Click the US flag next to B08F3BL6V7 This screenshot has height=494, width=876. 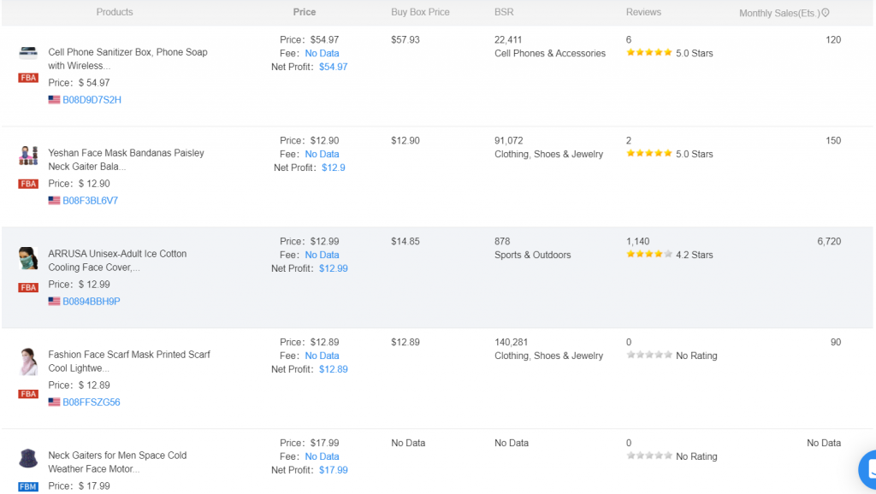(56, 200)
